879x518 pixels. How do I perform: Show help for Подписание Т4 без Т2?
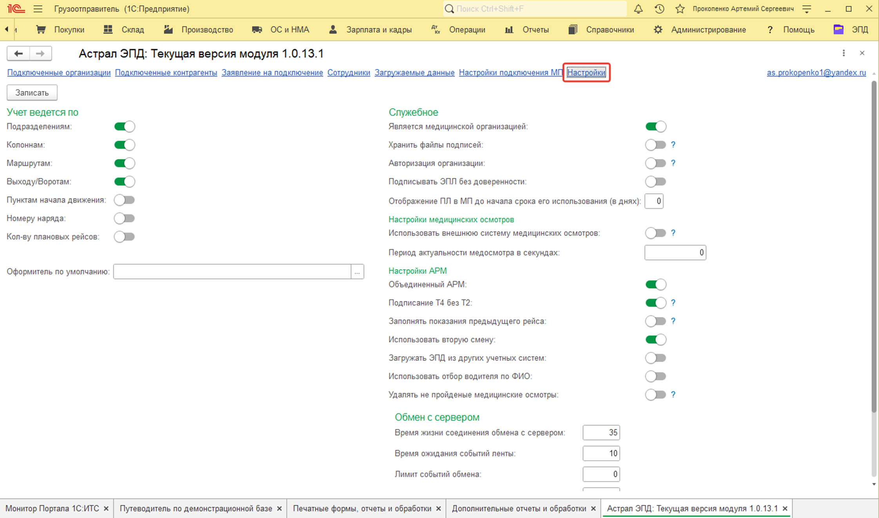673,302
